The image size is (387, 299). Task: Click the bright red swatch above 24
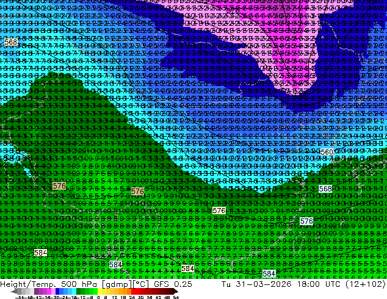point(133,292)
